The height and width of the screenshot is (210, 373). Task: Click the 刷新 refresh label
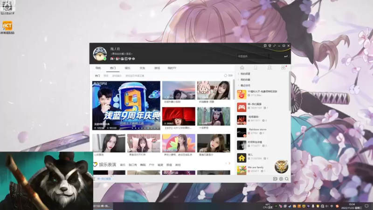point(230,76)
